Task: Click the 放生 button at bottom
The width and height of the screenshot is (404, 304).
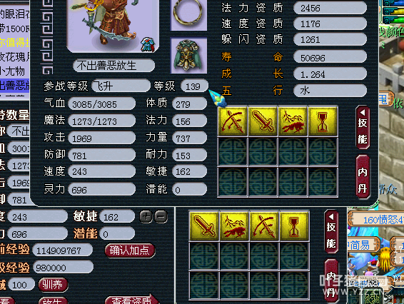Action: tap(53, 301)
